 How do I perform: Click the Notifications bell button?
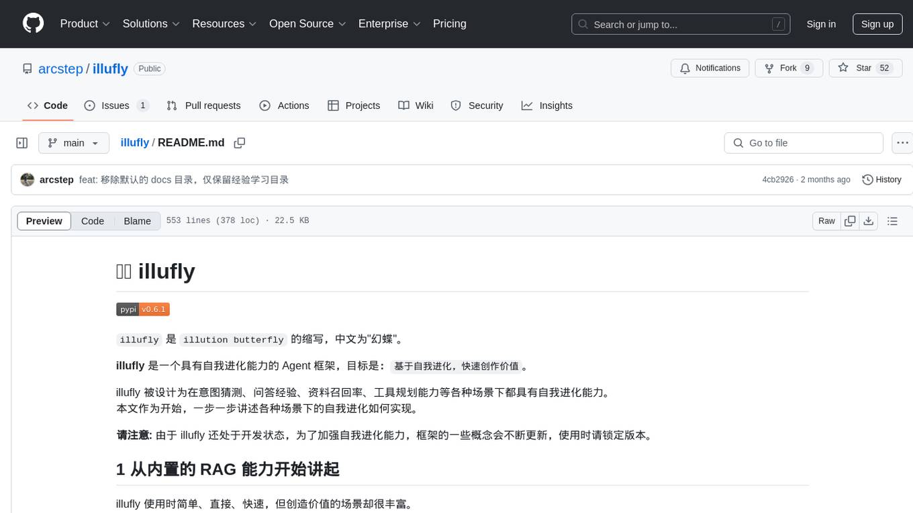click(710, 68)
